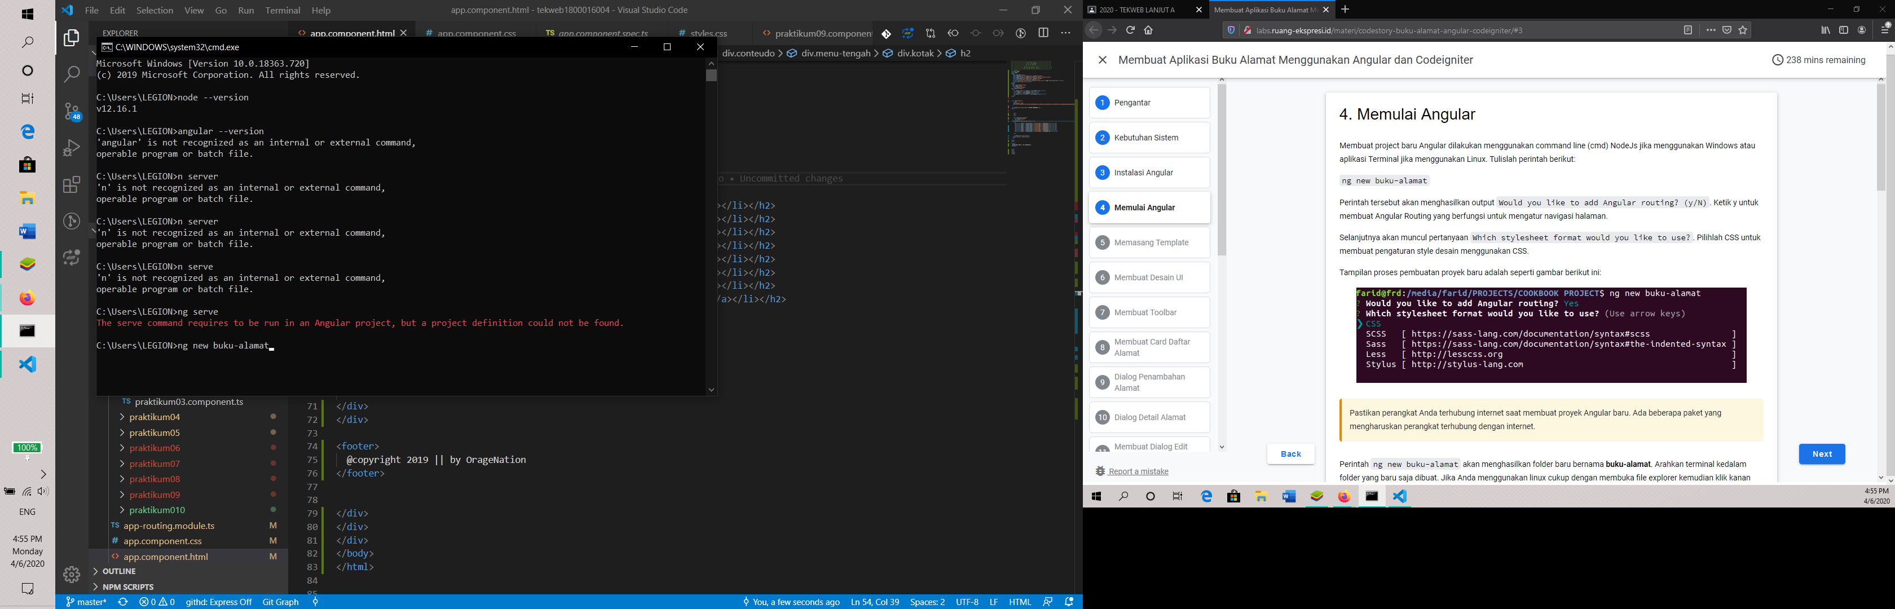
Task: Go to step 7 Membuat Toolbar
Action: click(1149, 312)
